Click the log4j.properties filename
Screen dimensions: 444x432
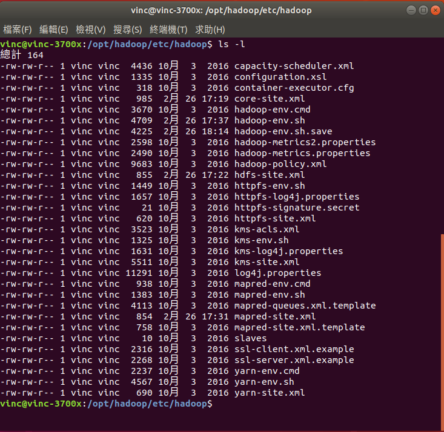pyautogui.click(x=277, y=273)
